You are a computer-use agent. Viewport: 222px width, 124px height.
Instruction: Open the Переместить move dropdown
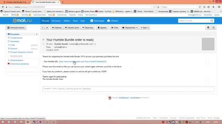pos(130,28)
